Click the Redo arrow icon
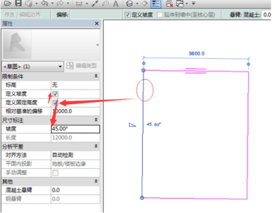Screen dimensions: 275x213 60,3
